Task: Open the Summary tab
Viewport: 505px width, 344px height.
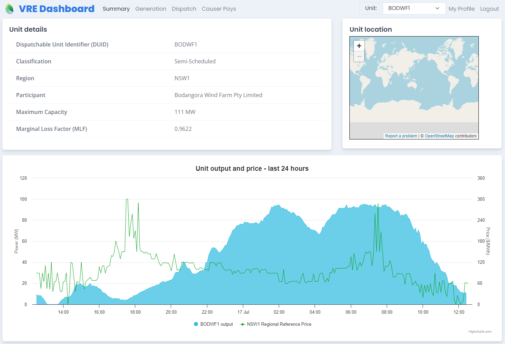Action: coord(116,9)
